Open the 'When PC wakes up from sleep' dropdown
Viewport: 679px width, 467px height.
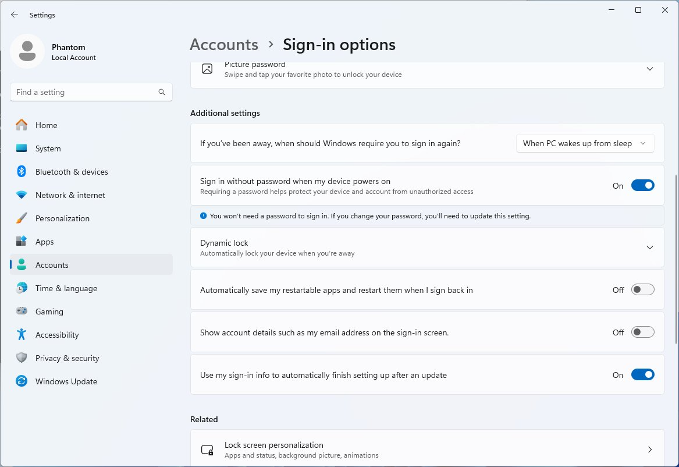(x=585, y=143)
